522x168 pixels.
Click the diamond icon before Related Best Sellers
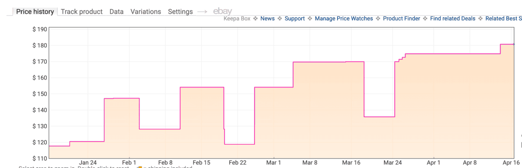coord(481,19)
